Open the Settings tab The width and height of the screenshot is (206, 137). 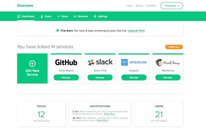pos(100,16)
